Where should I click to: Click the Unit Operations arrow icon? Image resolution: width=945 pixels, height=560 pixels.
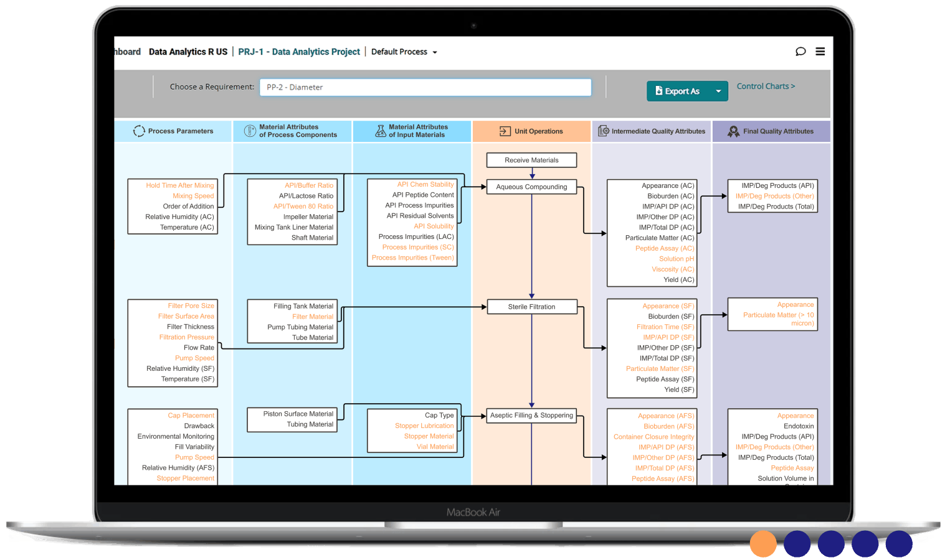(505, 131)
